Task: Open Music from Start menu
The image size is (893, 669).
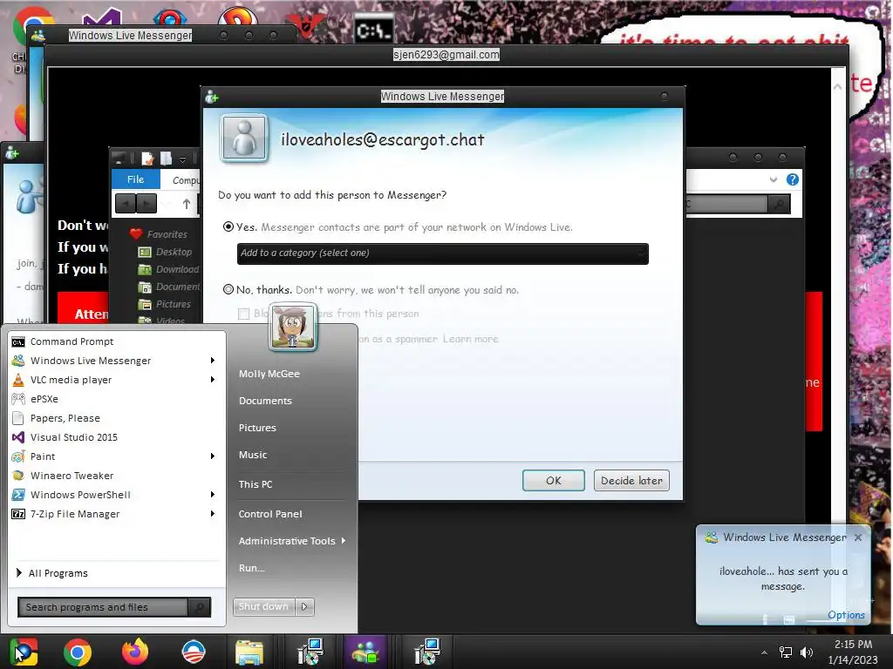Action: [252, 455]
